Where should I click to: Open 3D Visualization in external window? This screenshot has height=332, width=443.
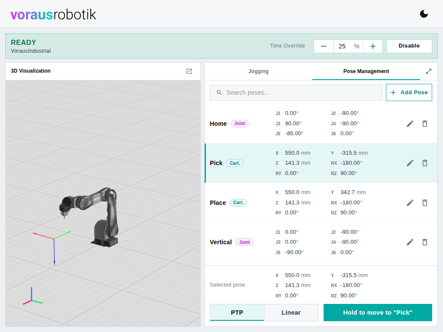(189, 71)
